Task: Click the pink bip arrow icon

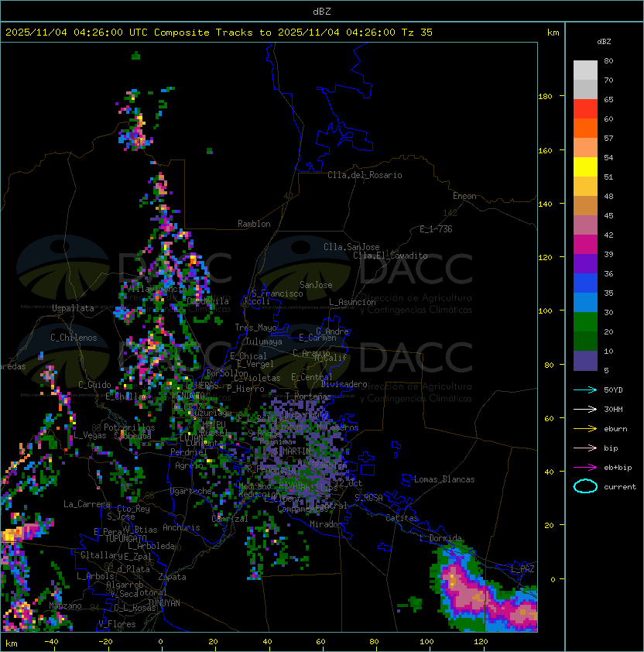Action: pyautogui.click(x=585, y=448)
